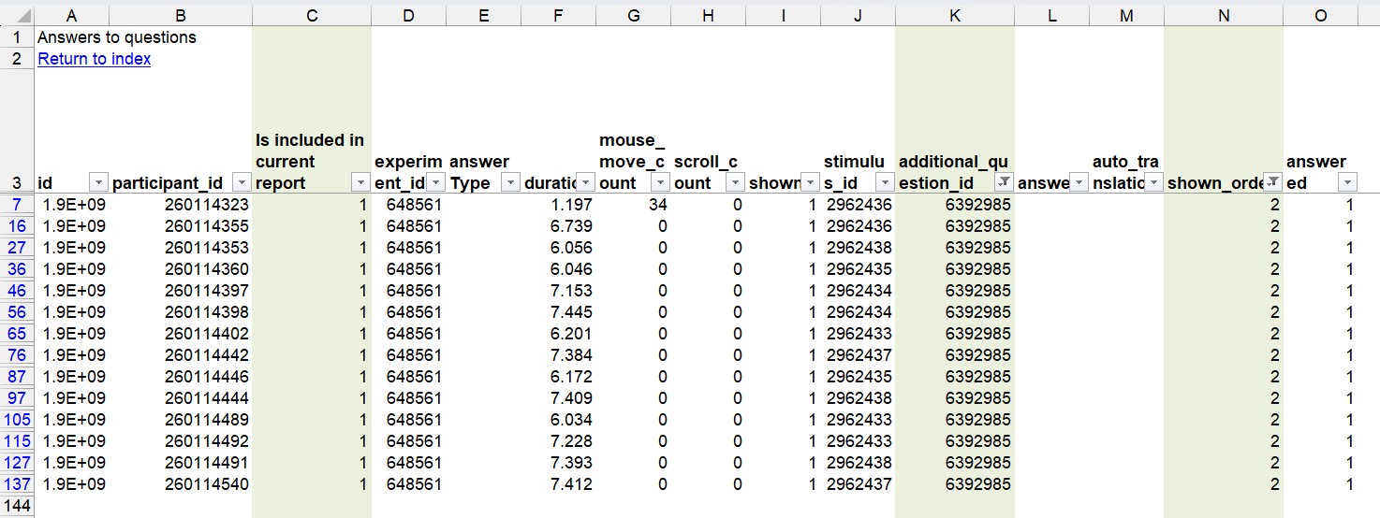The width and height of the screenshot is (1380, 518).
Task: Select column C header
Action: [312, 15]
